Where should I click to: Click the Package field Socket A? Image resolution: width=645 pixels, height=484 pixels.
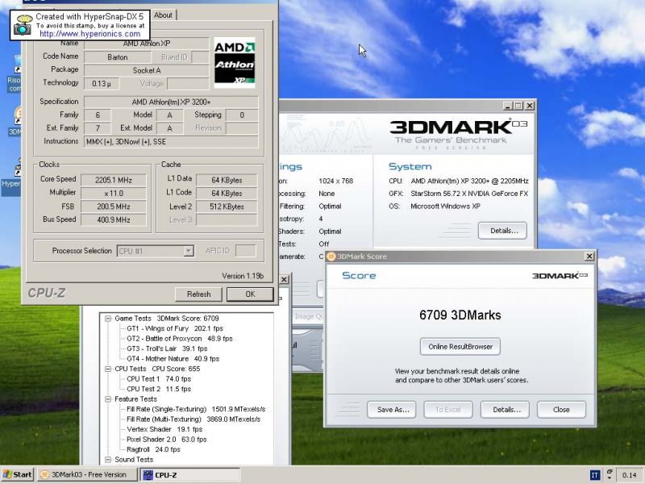(x=147, y=70)
